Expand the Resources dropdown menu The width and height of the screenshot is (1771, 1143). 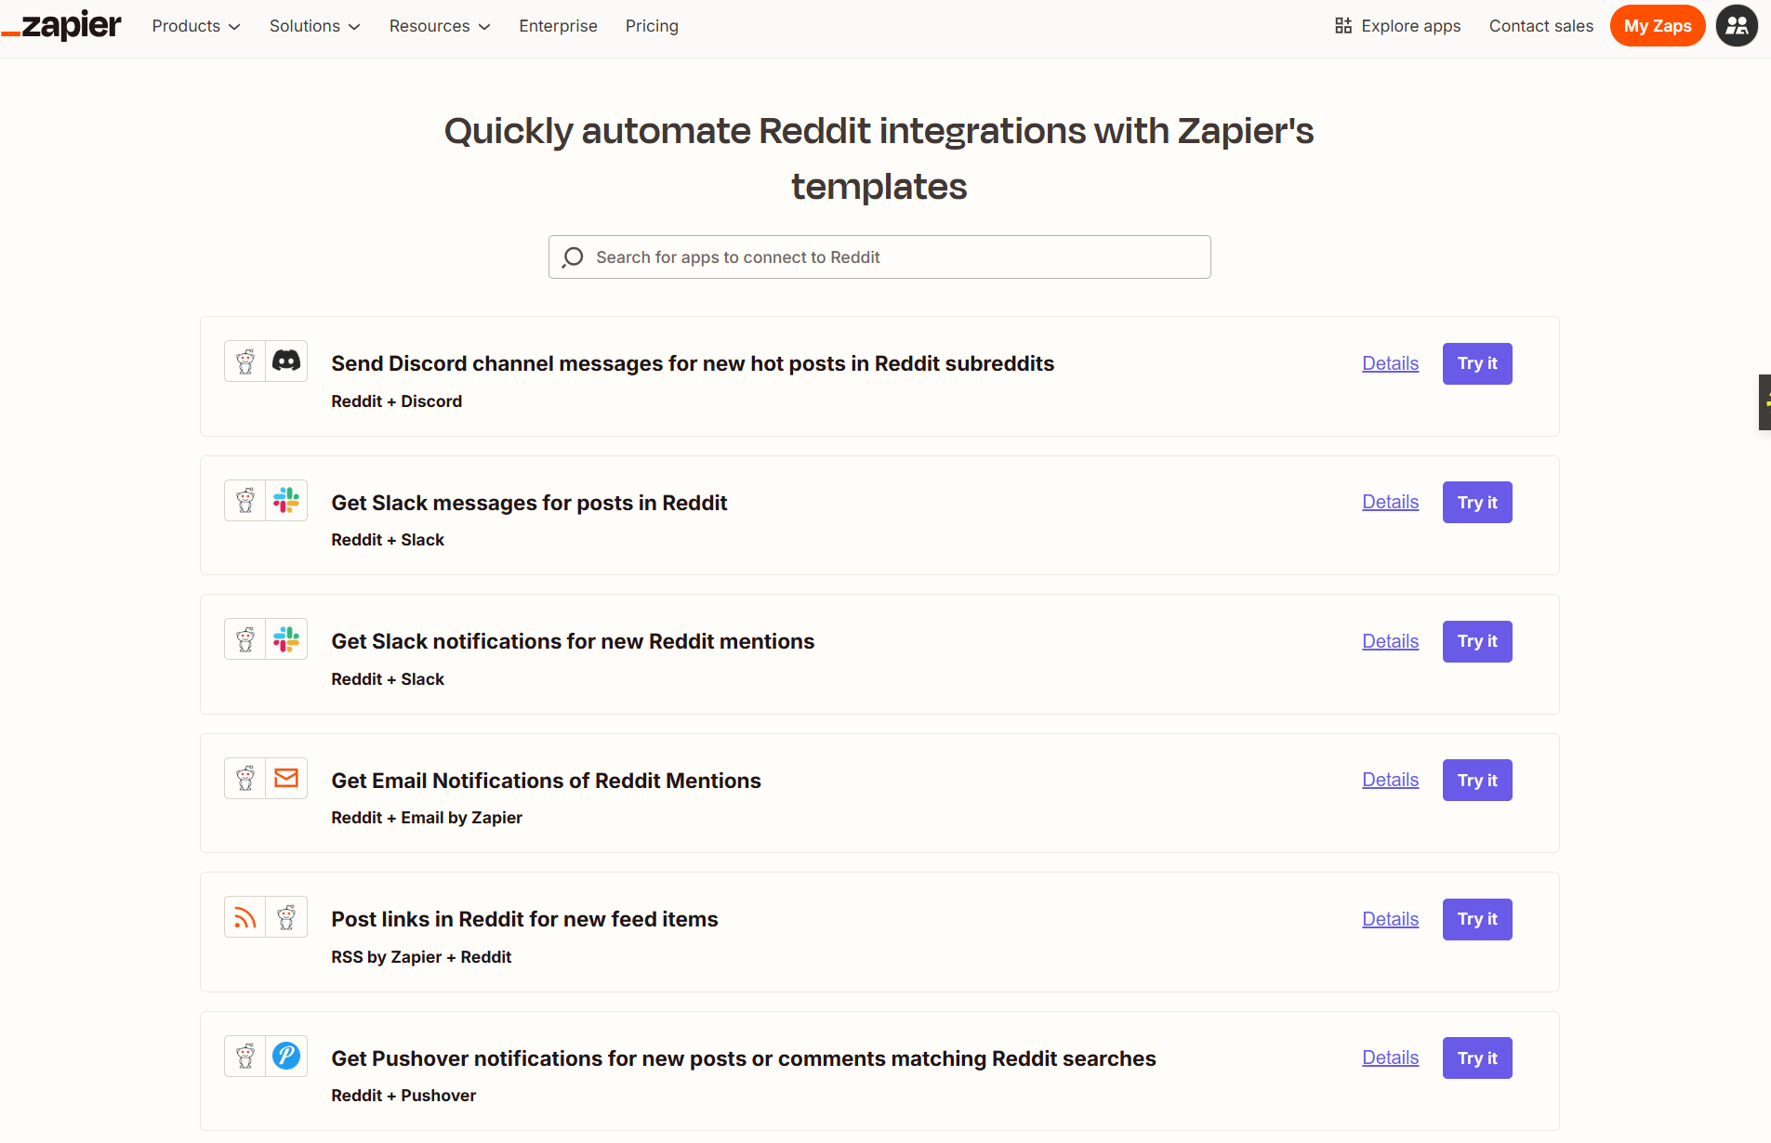coord(439,26)
